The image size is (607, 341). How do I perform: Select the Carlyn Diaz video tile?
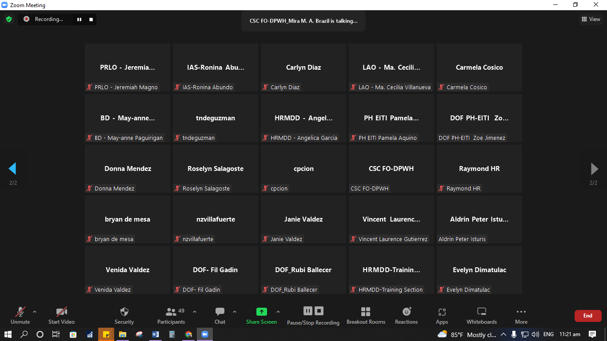tap(303, 67)
